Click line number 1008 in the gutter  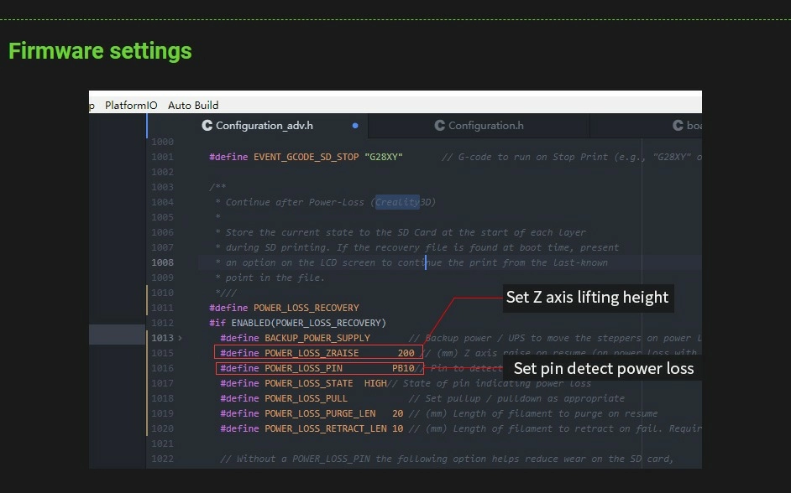162,262
